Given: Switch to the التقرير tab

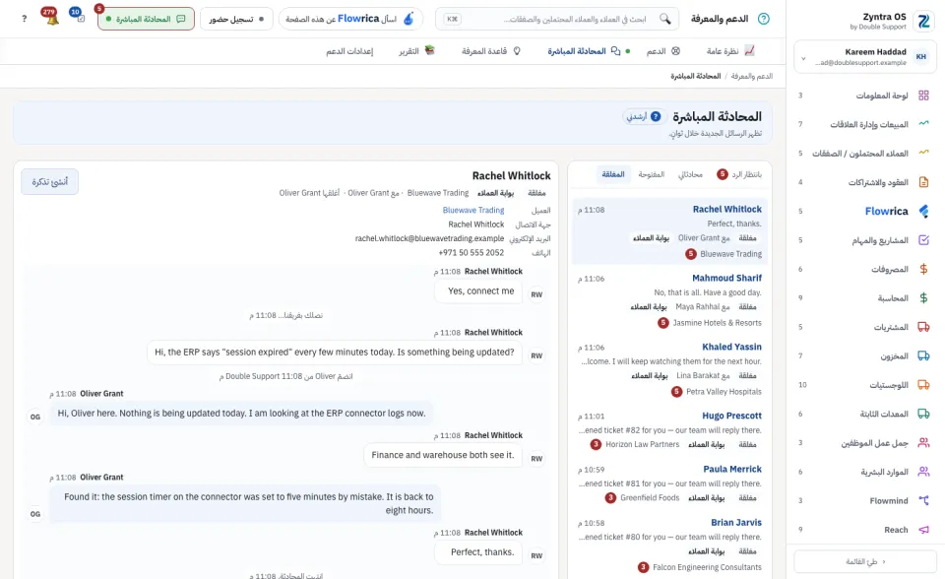Looking at the screenshot, I should 417,51.
